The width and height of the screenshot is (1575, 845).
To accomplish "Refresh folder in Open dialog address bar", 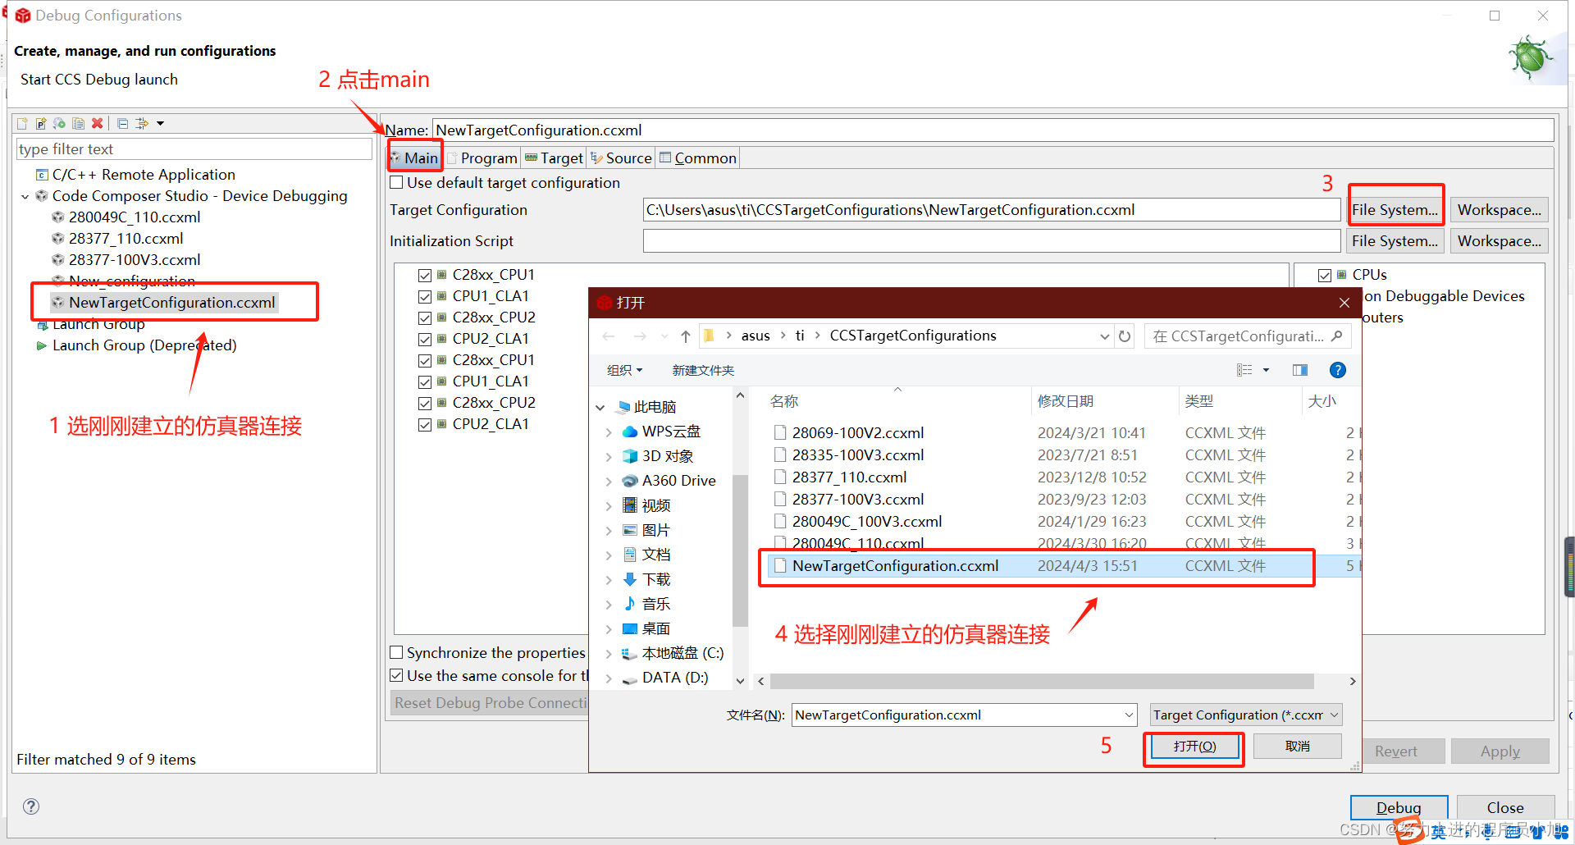I will click(x=1125, y=336).
